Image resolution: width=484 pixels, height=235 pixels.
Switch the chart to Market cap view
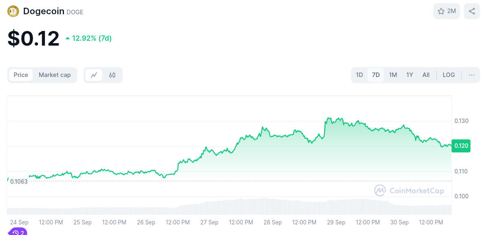[x=55, y=75]
